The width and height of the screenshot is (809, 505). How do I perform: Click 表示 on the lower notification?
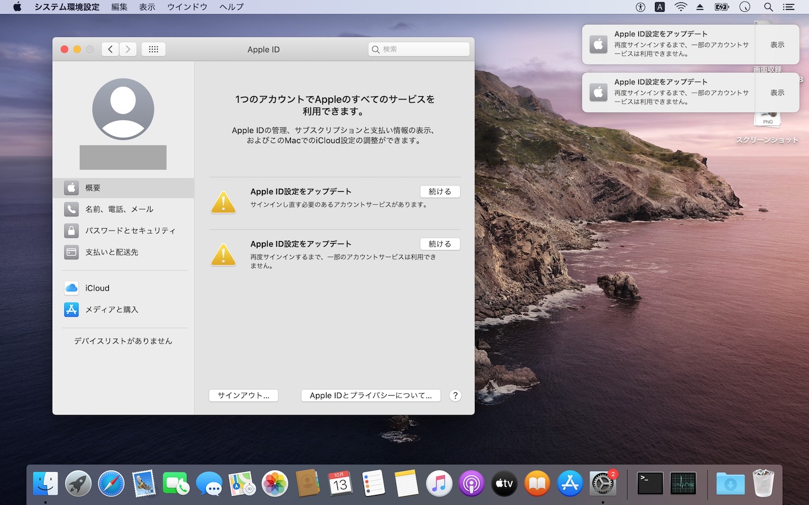coord(777,93)
